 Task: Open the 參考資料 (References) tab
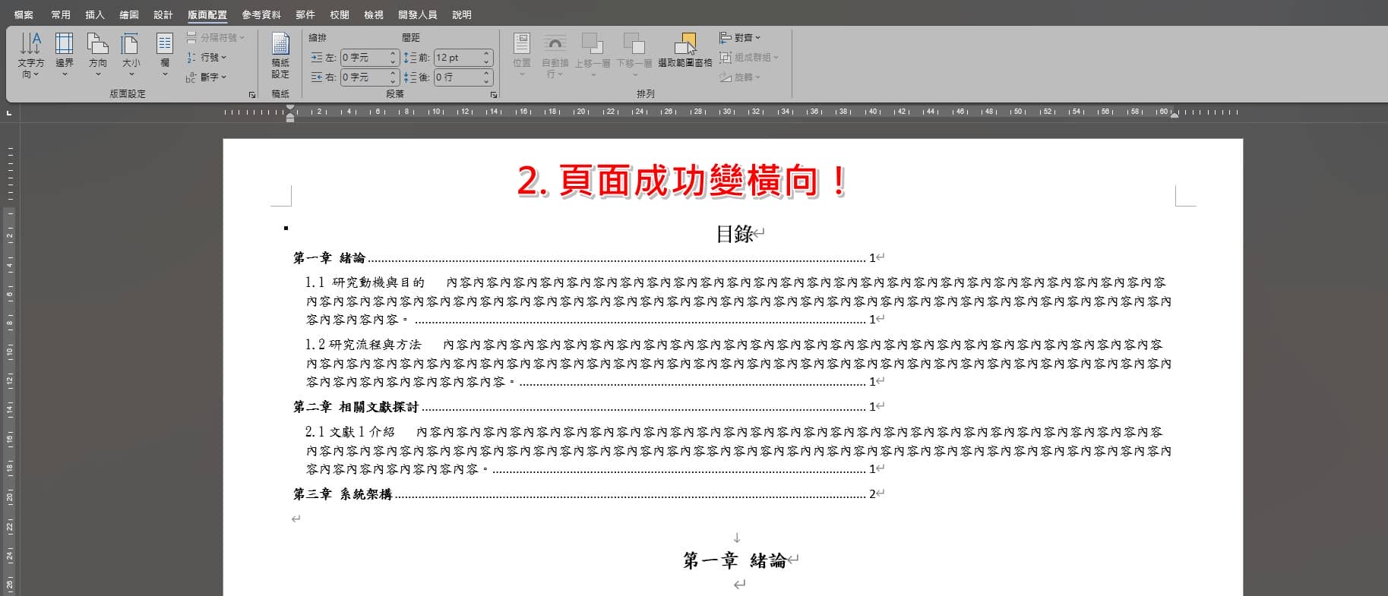[261, 14]
